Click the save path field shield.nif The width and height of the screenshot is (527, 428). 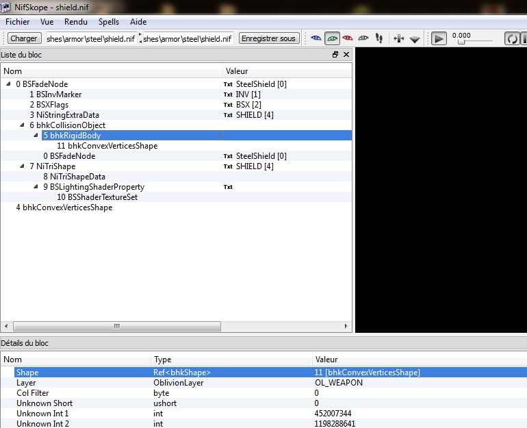188,39
